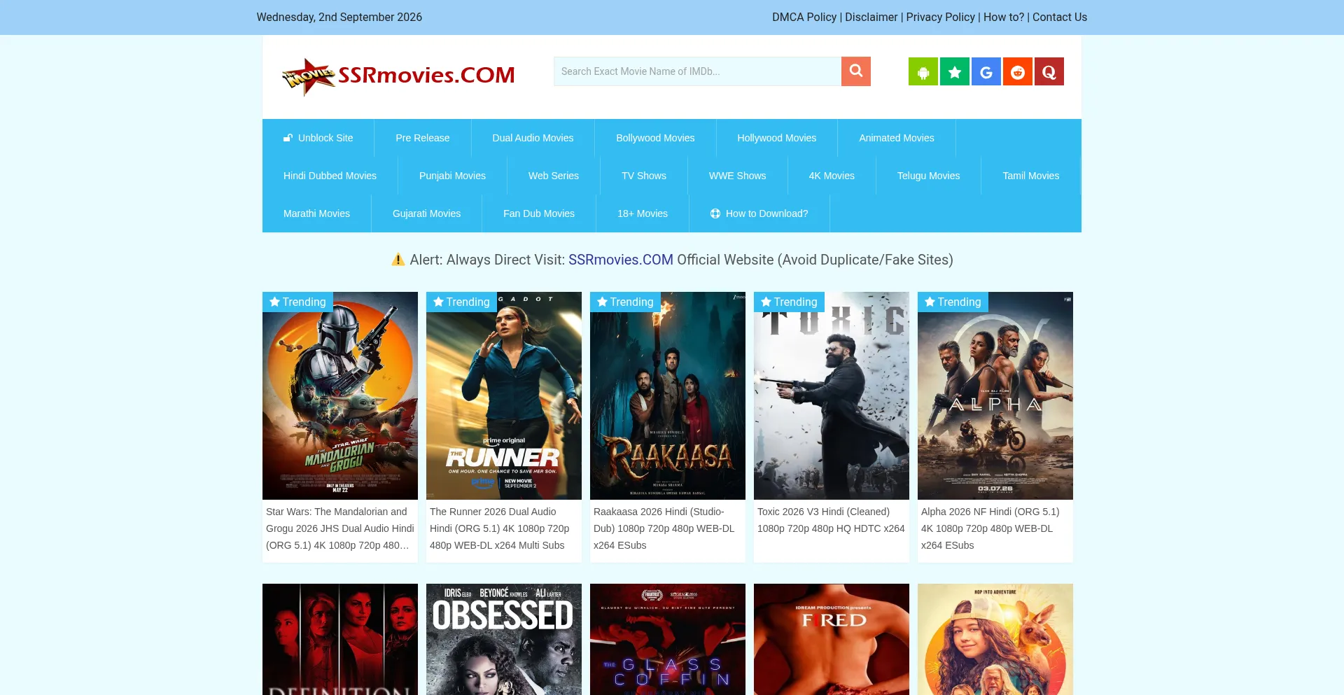Screen dimensions: 1344x695
Task: Open 4K Movies category
Action: (832, 176)
